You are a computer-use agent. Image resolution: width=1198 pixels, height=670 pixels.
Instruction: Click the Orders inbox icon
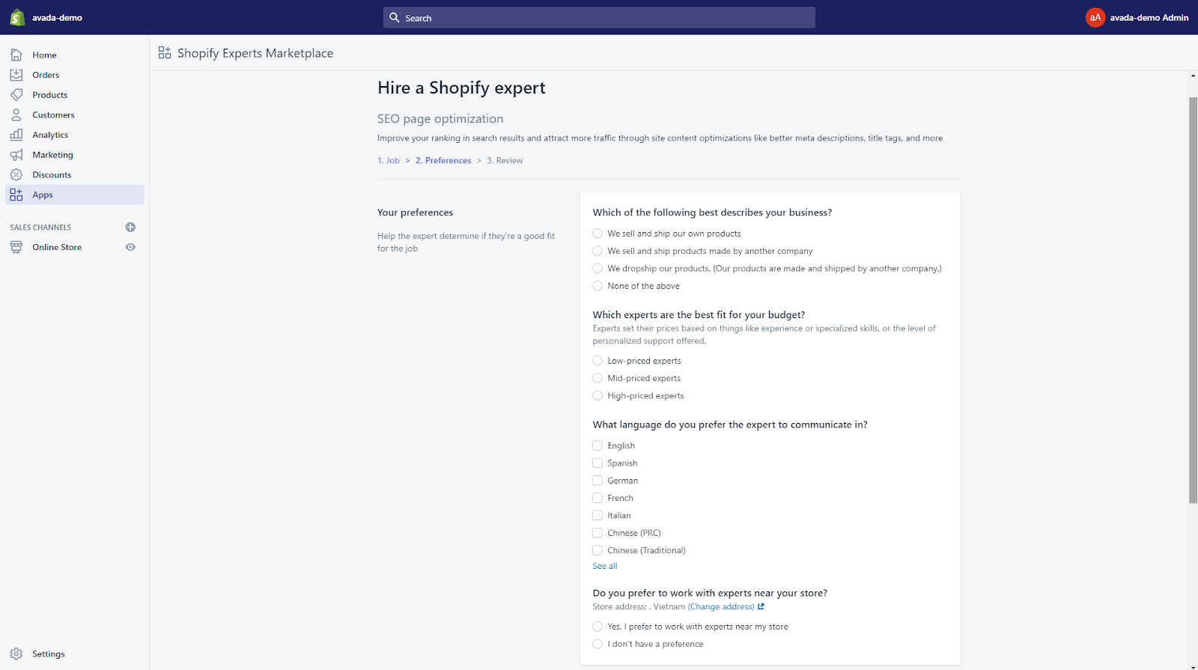[x=16, y=75]
